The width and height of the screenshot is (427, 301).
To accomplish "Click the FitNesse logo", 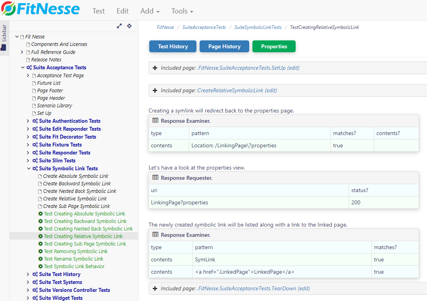I will pos(40,9).
